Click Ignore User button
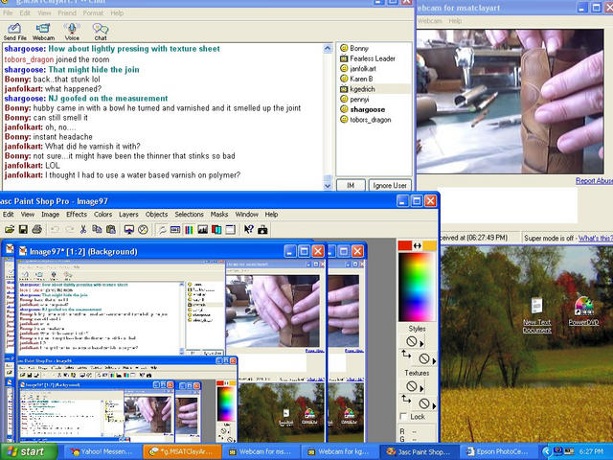This screenshot has height=460, width=613. (x=390, y=185)
